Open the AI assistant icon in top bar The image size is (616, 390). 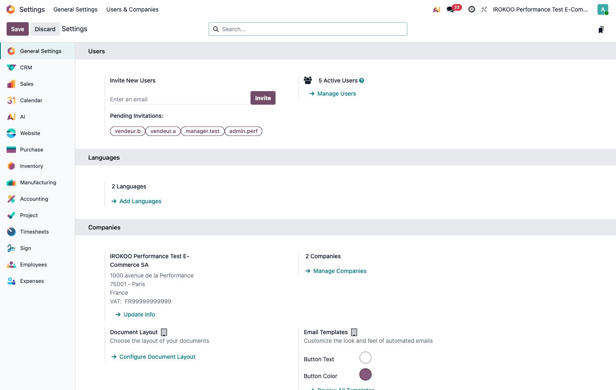tap(437, 9)
